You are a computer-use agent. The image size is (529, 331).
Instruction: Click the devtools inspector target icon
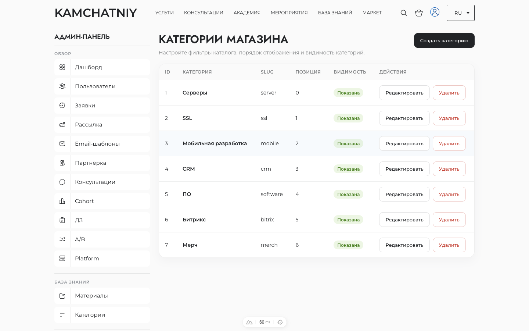point(280,322)
